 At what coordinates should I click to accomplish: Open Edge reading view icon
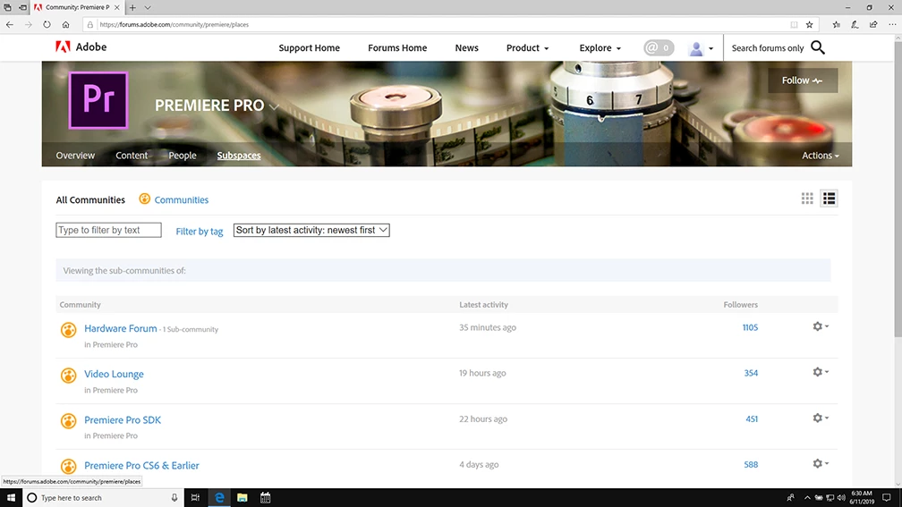pyautogui.click(x=794, y=25)
